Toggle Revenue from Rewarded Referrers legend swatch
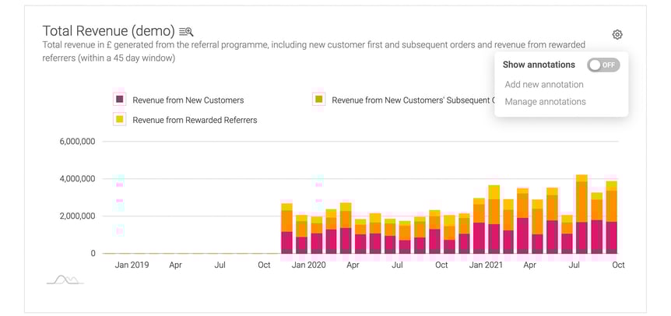 119,120
